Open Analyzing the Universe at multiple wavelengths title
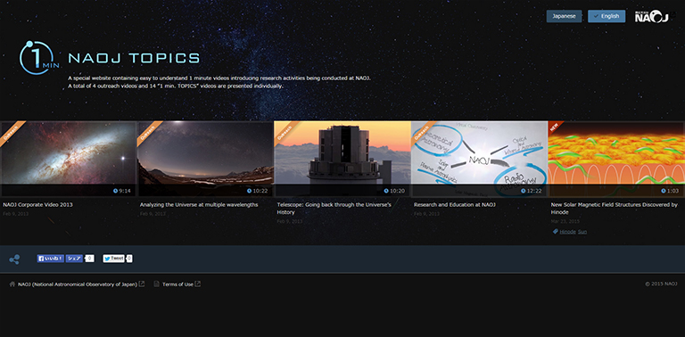The image size is (685, 337). click(199, 205)
